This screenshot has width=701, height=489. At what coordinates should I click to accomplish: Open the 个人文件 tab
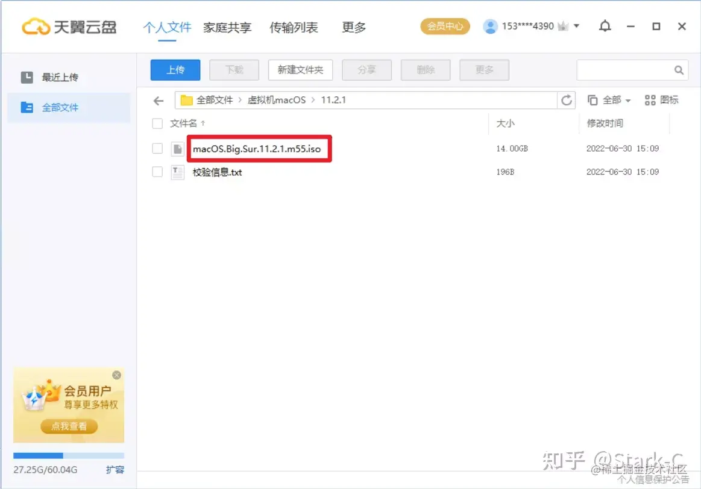[167, 27]
